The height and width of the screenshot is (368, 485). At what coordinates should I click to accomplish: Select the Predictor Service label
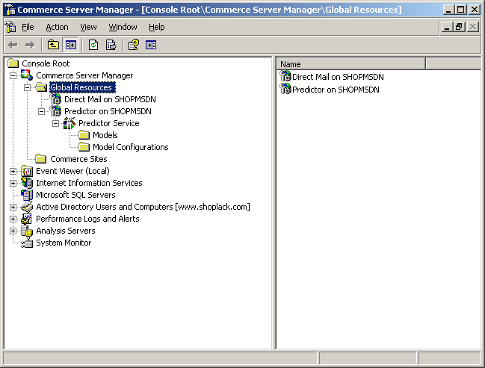pyautogui.click(x=109, y=123)
